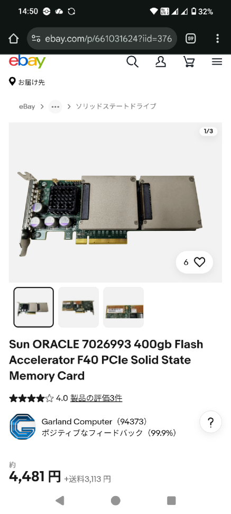Open the eBay search magnifier icon
231x514 pixels.
[132, 61]
